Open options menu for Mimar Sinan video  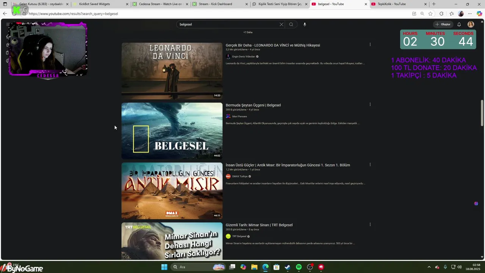[x=370, y=224]
